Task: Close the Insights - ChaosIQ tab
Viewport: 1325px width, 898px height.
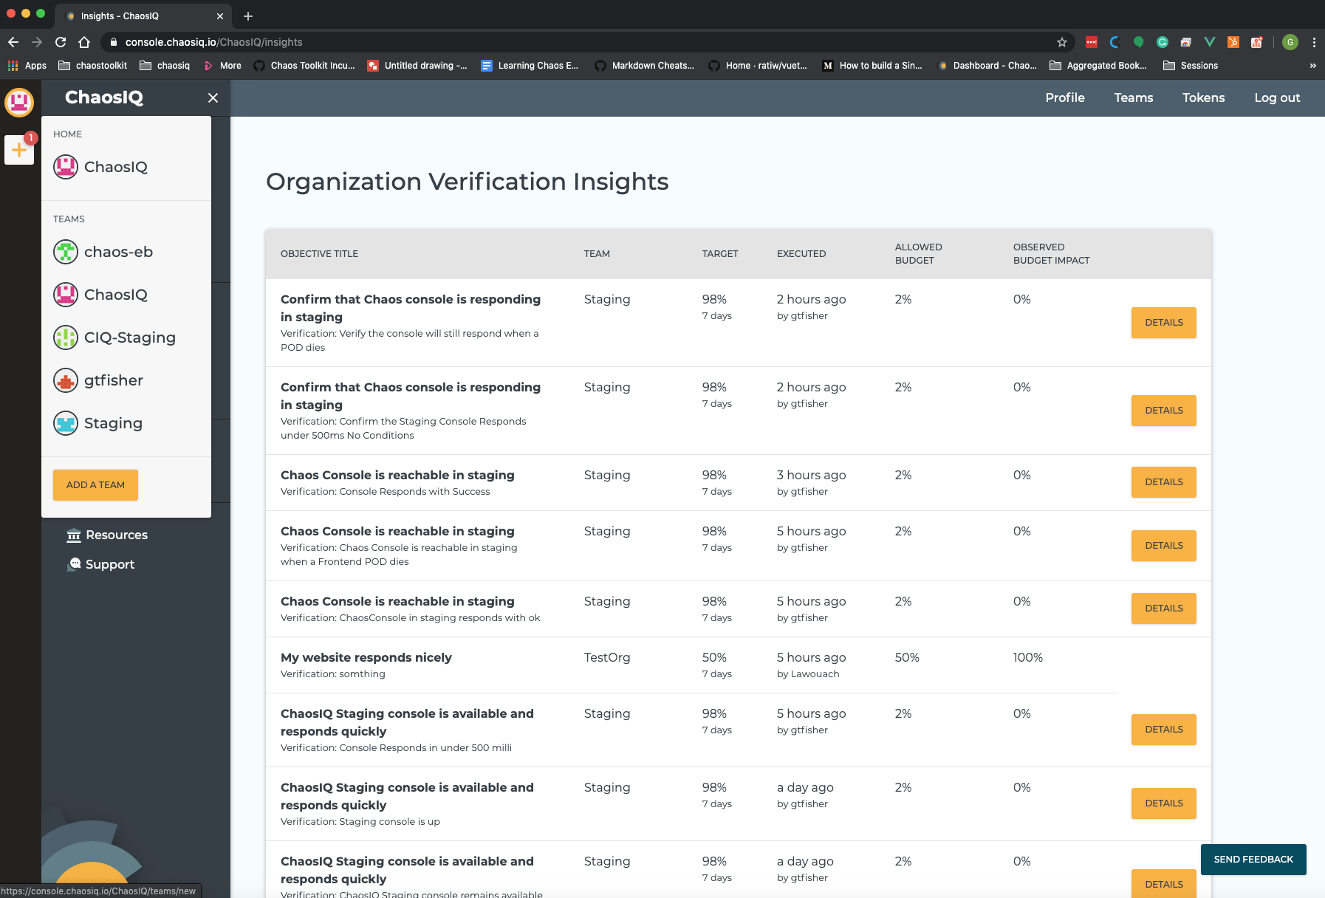Action: [x=219, y=16]
